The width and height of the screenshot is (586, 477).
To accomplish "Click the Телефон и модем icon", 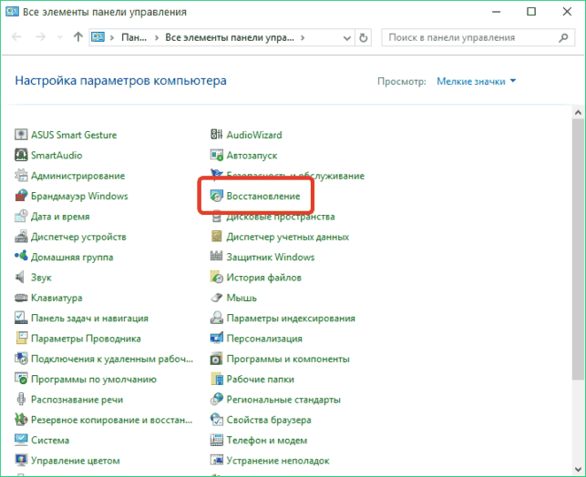I will click(x=216, y=440).
